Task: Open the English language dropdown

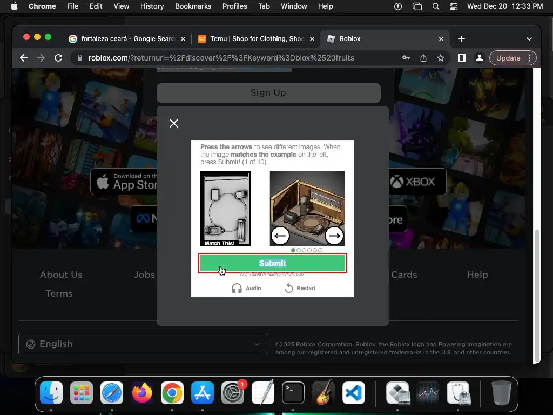Action: tap(143, 344)
